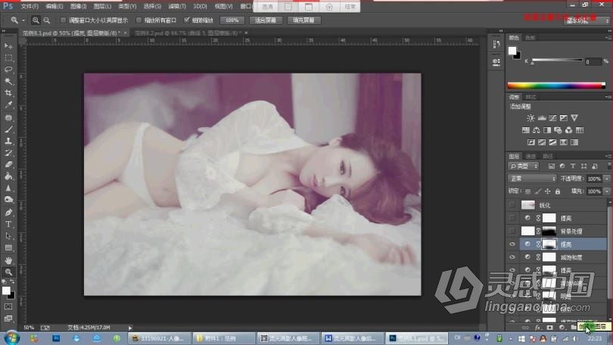Select the Magic Wand tool
This screenshot has height=345, width=613.
pos(8,81)
